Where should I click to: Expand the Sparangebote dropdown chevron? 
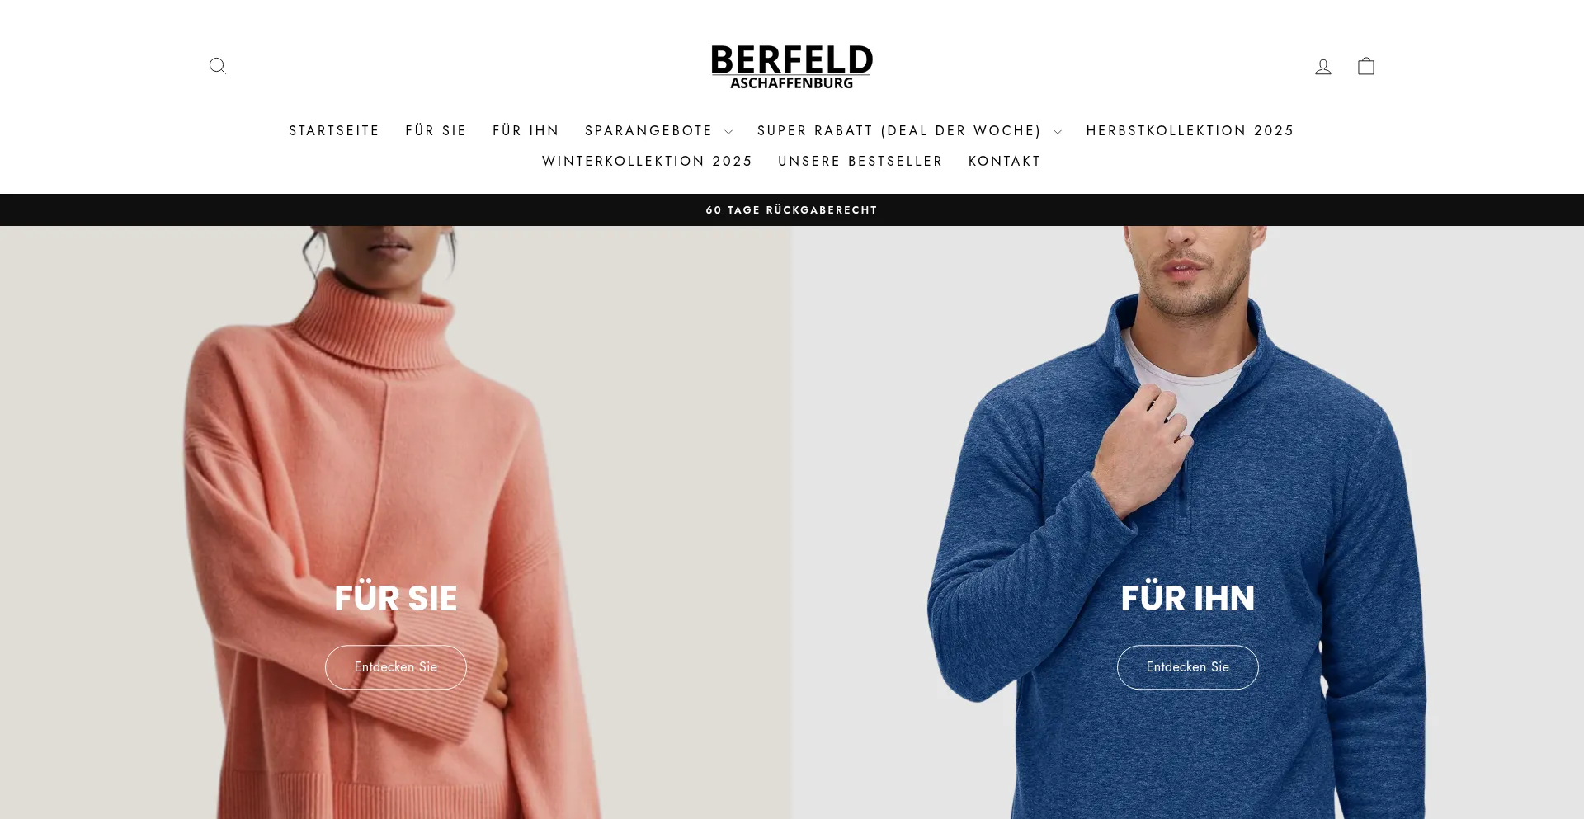tap(728, 132)
